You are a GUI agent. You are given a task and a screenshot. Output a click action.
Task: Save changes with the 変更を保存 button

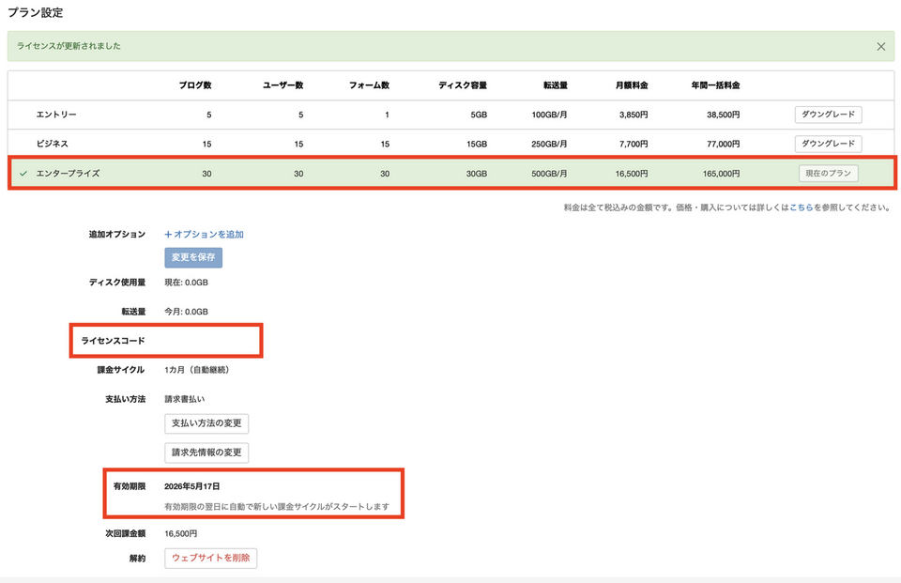point(193,258)
